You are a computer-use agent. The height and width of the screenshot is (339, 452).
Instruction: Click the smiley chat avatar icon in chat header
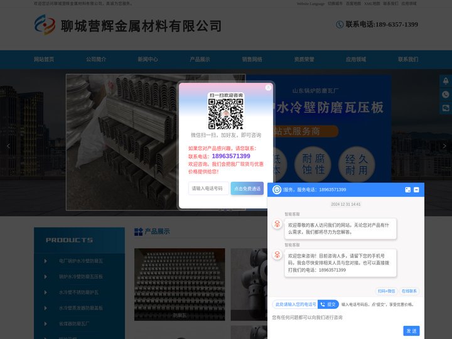pyautogui.click(x=277, y=190)
